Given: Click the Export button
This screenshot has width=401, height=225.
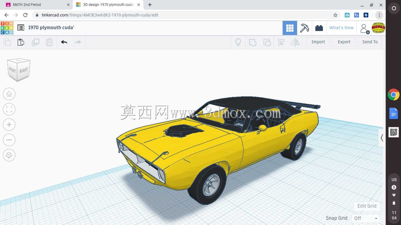Looking at the screenshot, I should point(344,42).
